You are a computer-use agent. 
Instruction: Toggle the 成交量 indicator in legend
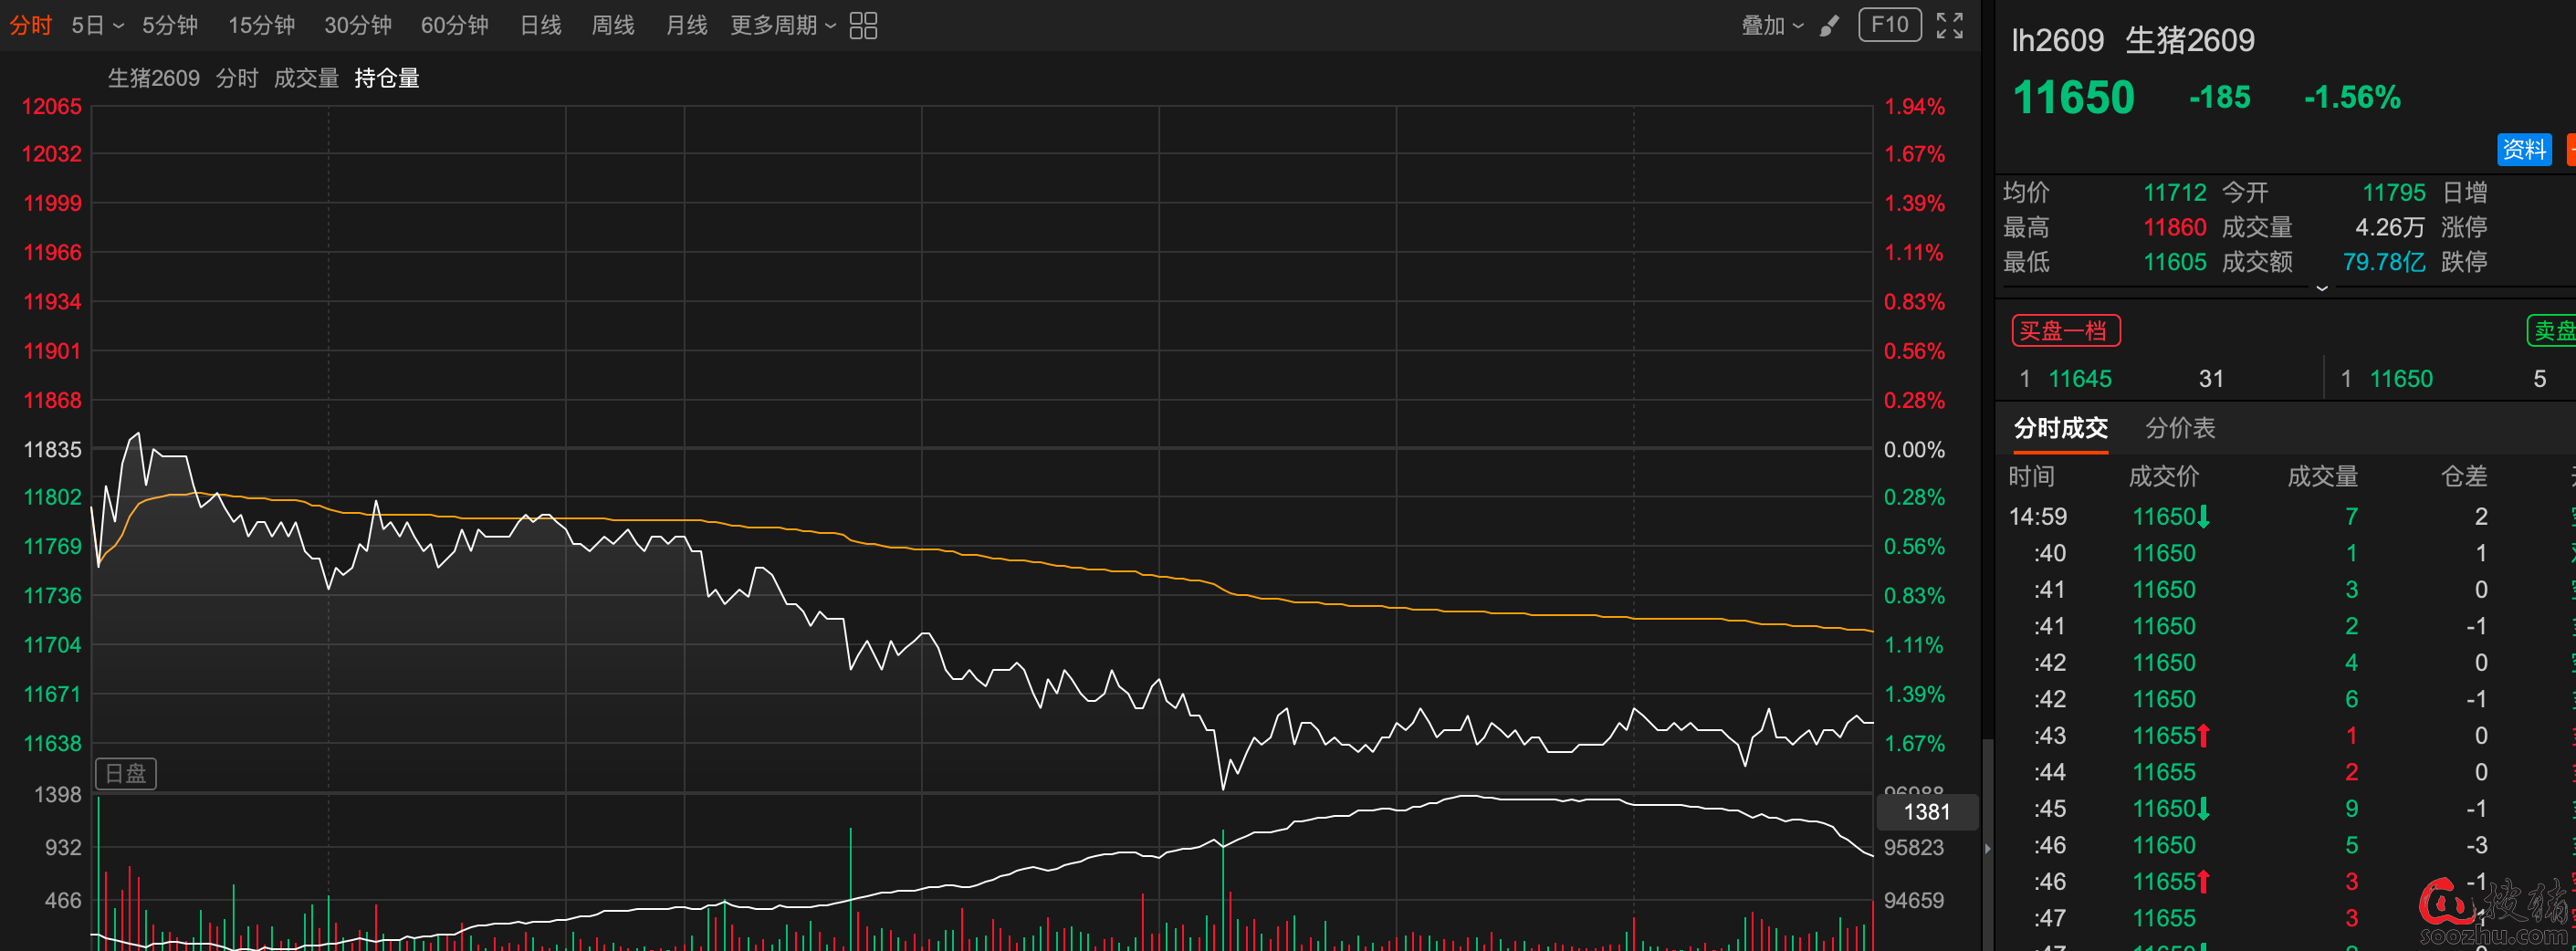[x=306, y=78]
